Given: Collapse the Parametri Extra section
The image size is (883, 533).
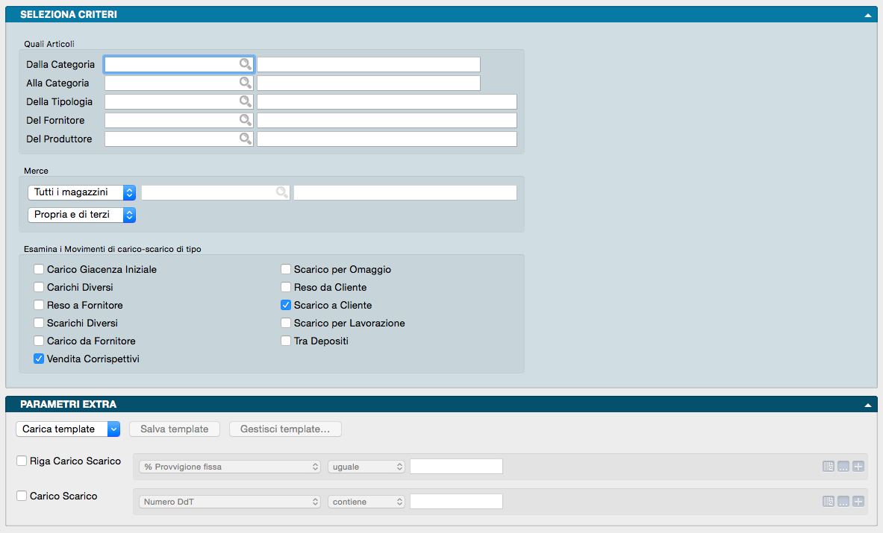Looking at the screenshot, I should coord(868,405).
